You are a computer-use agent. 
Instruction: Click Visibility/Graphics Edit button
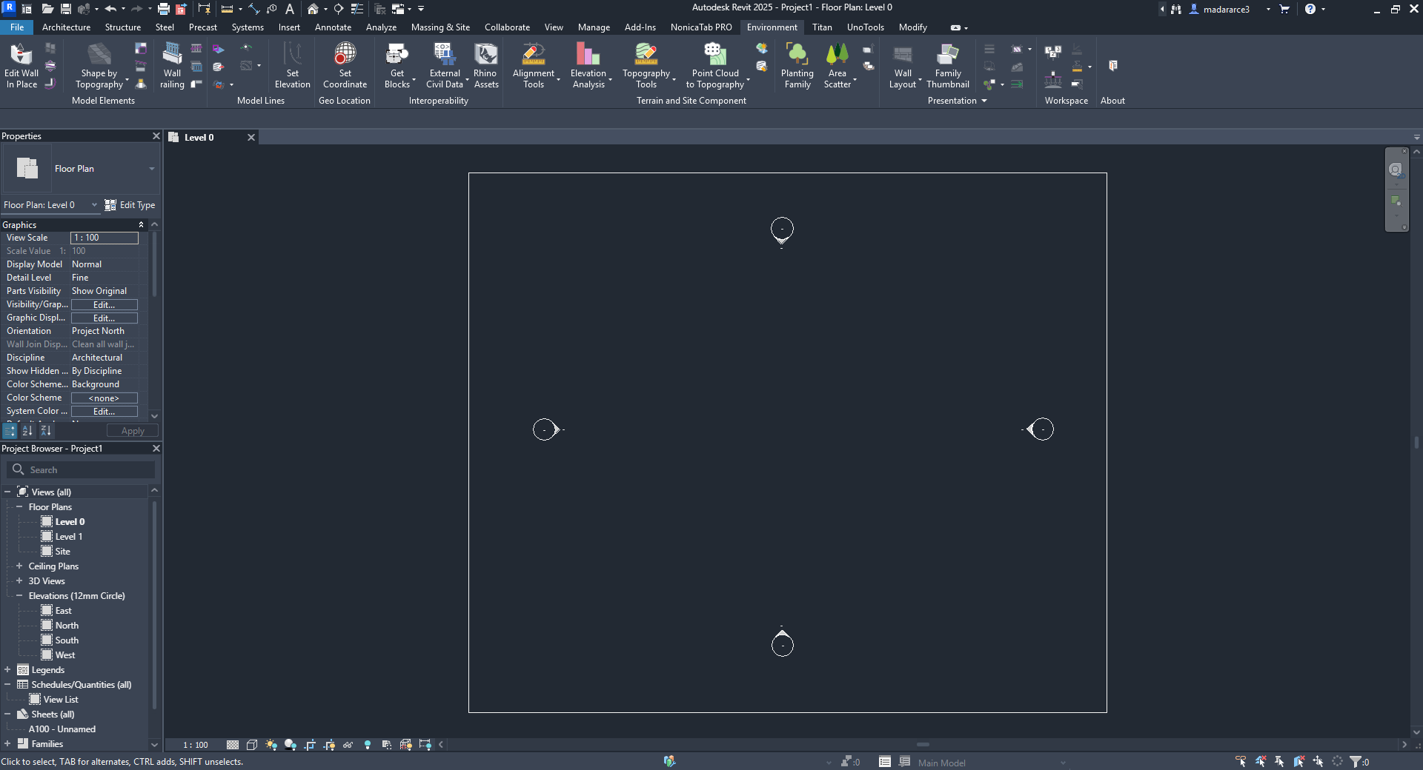coord(105,305)
